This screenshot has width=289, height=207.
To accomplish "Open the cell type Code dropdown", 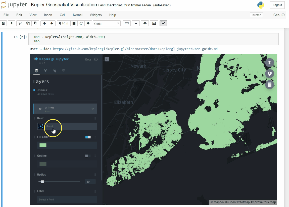I will point(107,24).
